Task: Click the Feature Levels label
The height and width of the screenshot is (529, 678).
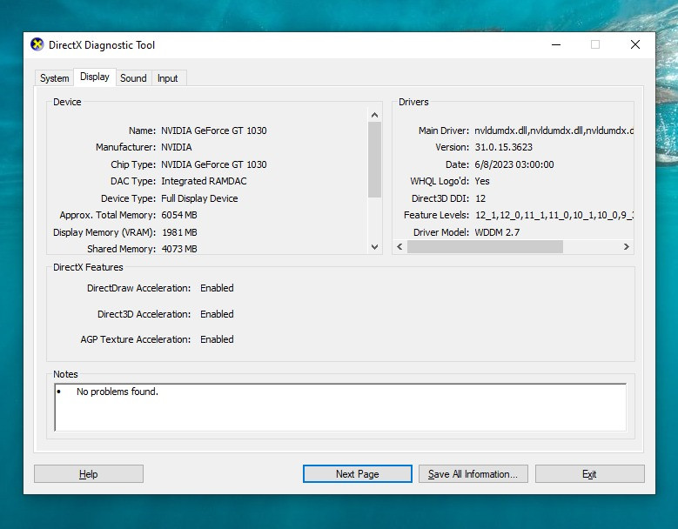Action: [x=436, y=215]
